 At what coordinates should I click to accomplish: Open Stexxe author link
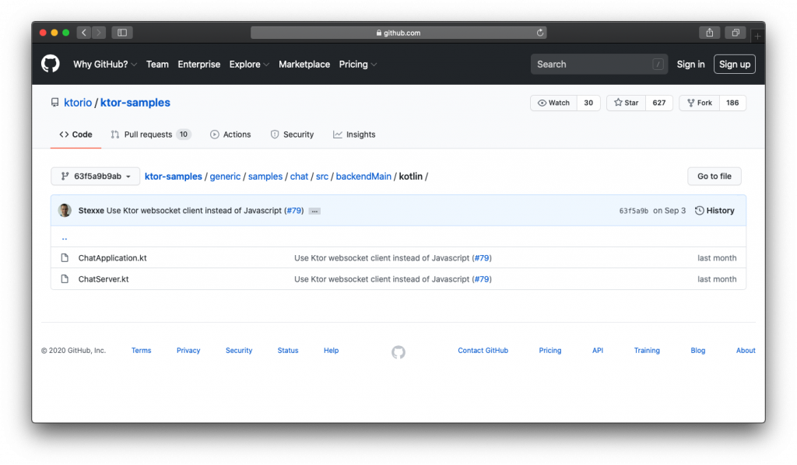click(x=91, y=210)
